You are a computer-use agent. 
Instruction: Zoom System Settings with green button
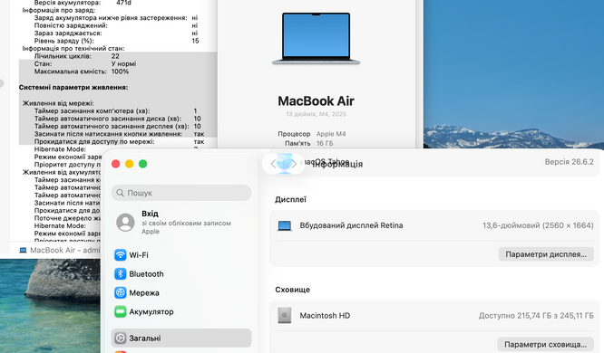pos(143,164)
